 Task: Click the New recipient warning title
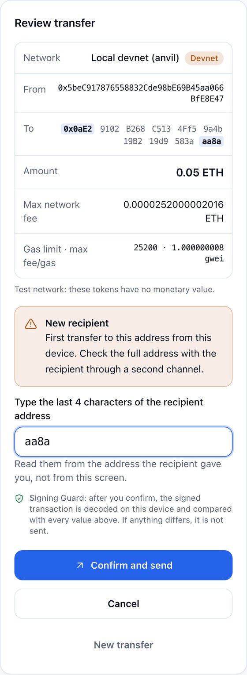tap(77, 323)
